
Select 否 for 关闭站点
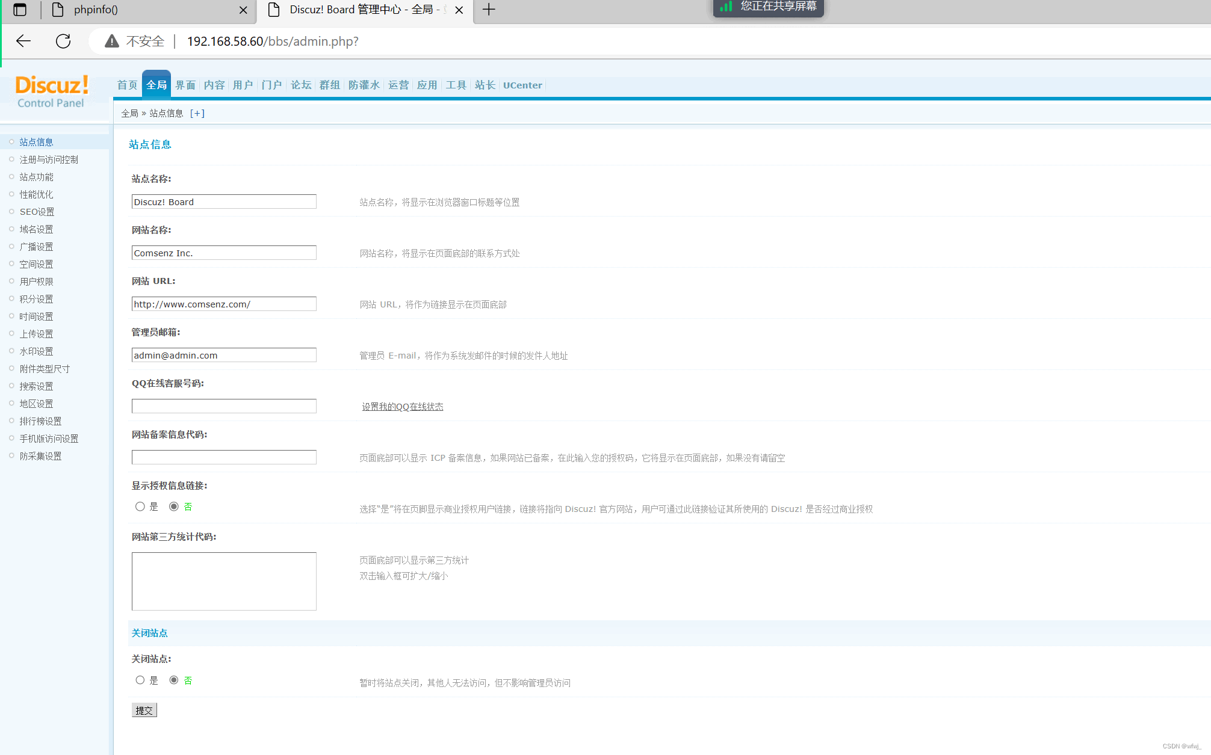[x=174, y=680]
